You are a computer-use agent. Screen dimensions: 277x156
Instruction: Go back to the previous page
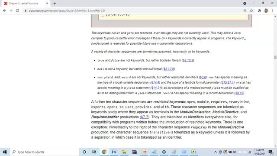click(x=4, y=10)
